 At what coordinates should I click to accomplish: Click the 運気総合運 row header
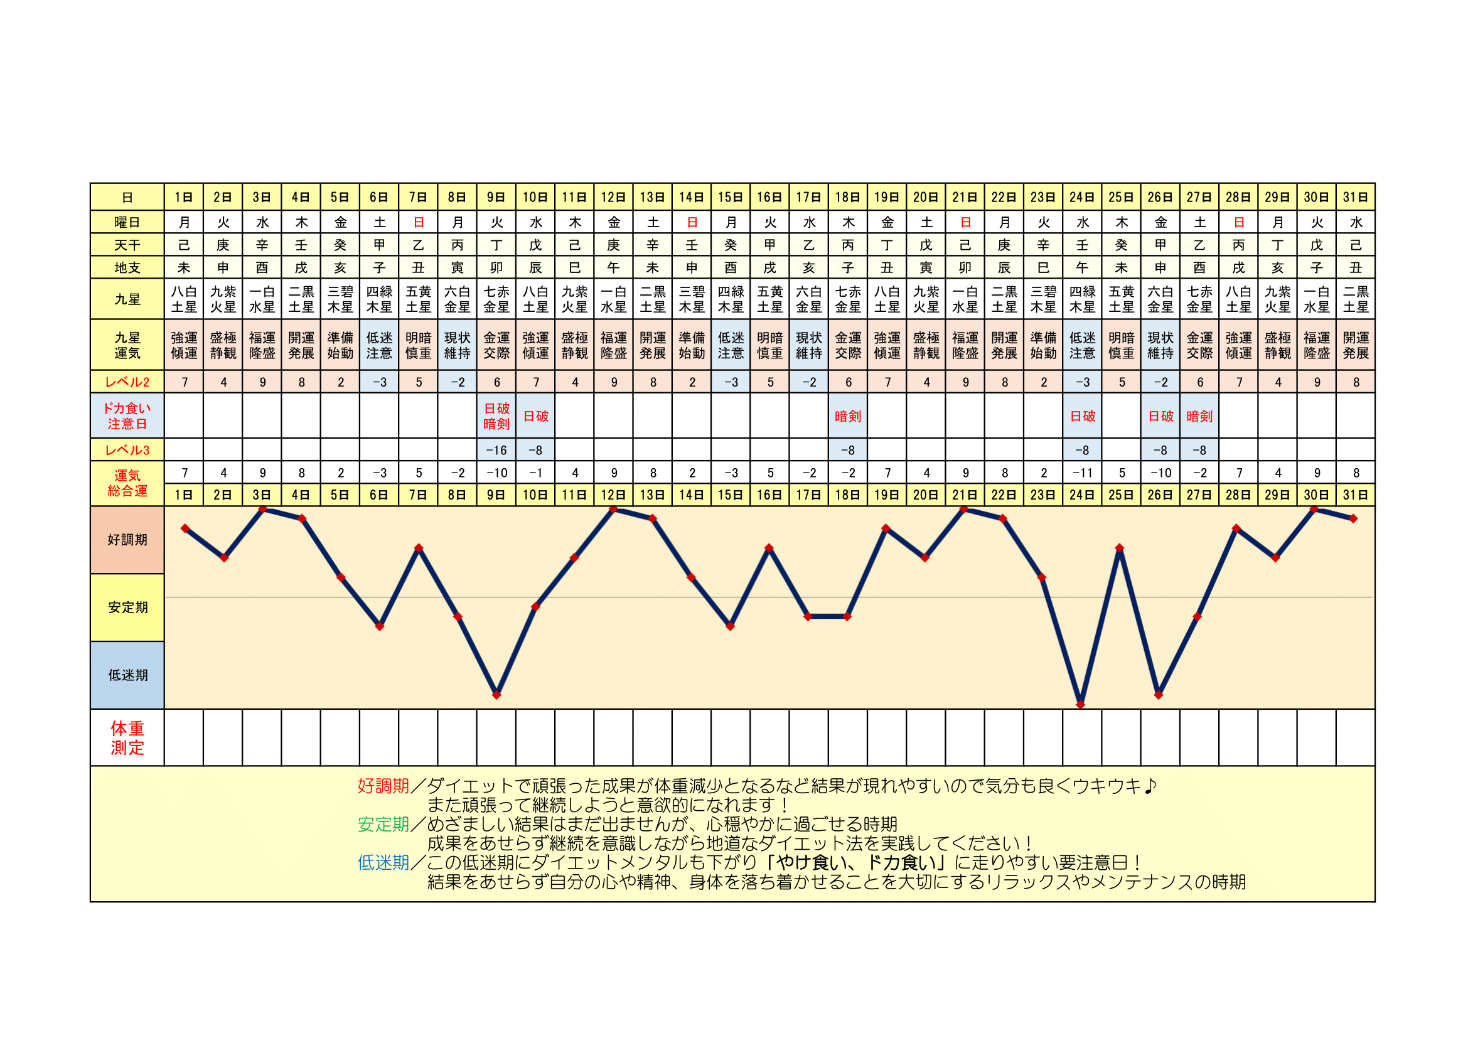127,483
